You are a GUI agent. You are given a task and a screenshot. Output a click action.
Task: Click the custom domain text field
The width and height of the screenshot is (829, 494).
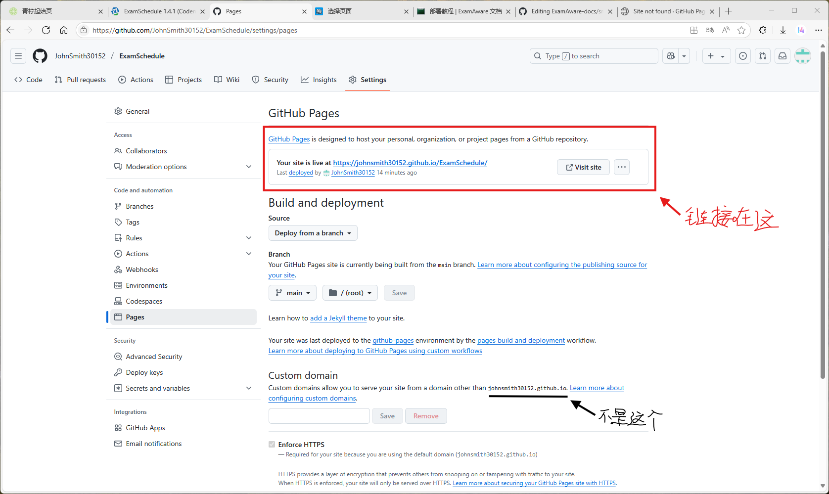point(319,416)
